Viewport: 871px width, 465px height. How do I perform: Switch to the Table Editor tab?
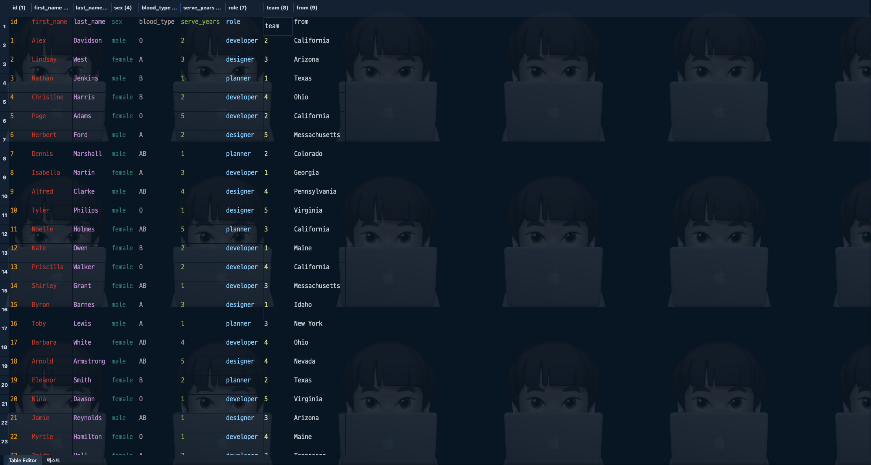(22, 460)
